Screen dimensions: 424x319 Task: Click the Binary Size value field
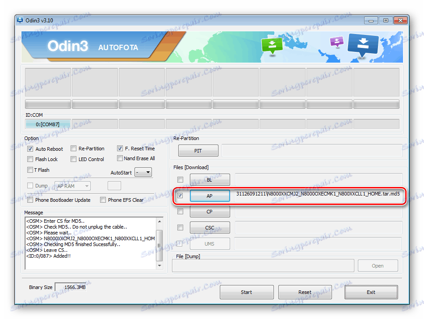[71, 287]
